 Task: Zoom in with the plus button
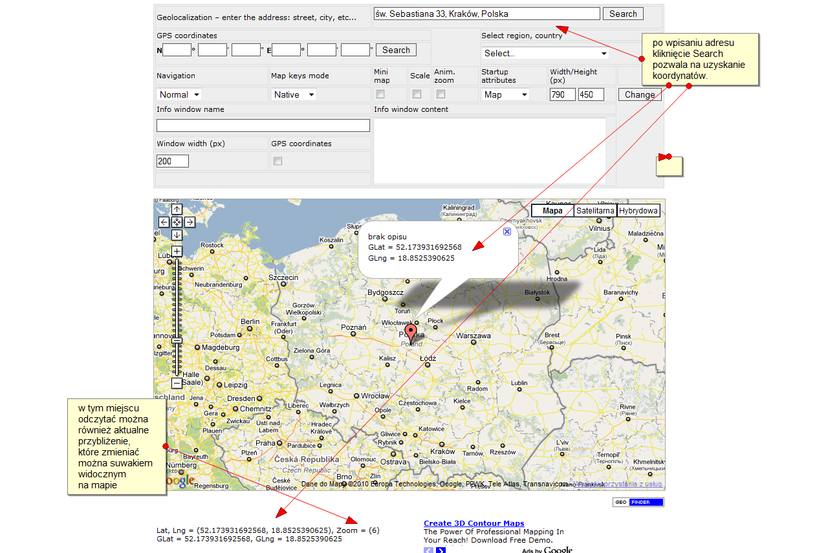(x=177, y=251)
